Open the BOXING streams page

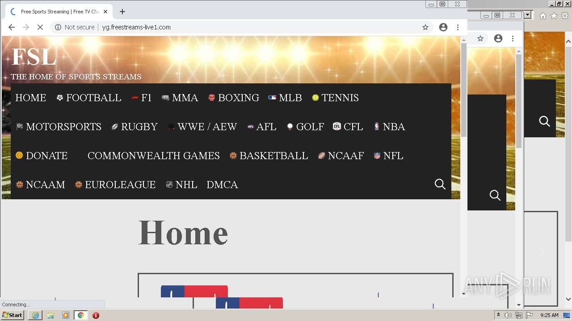pyautogui.click(x=234, y=98)
